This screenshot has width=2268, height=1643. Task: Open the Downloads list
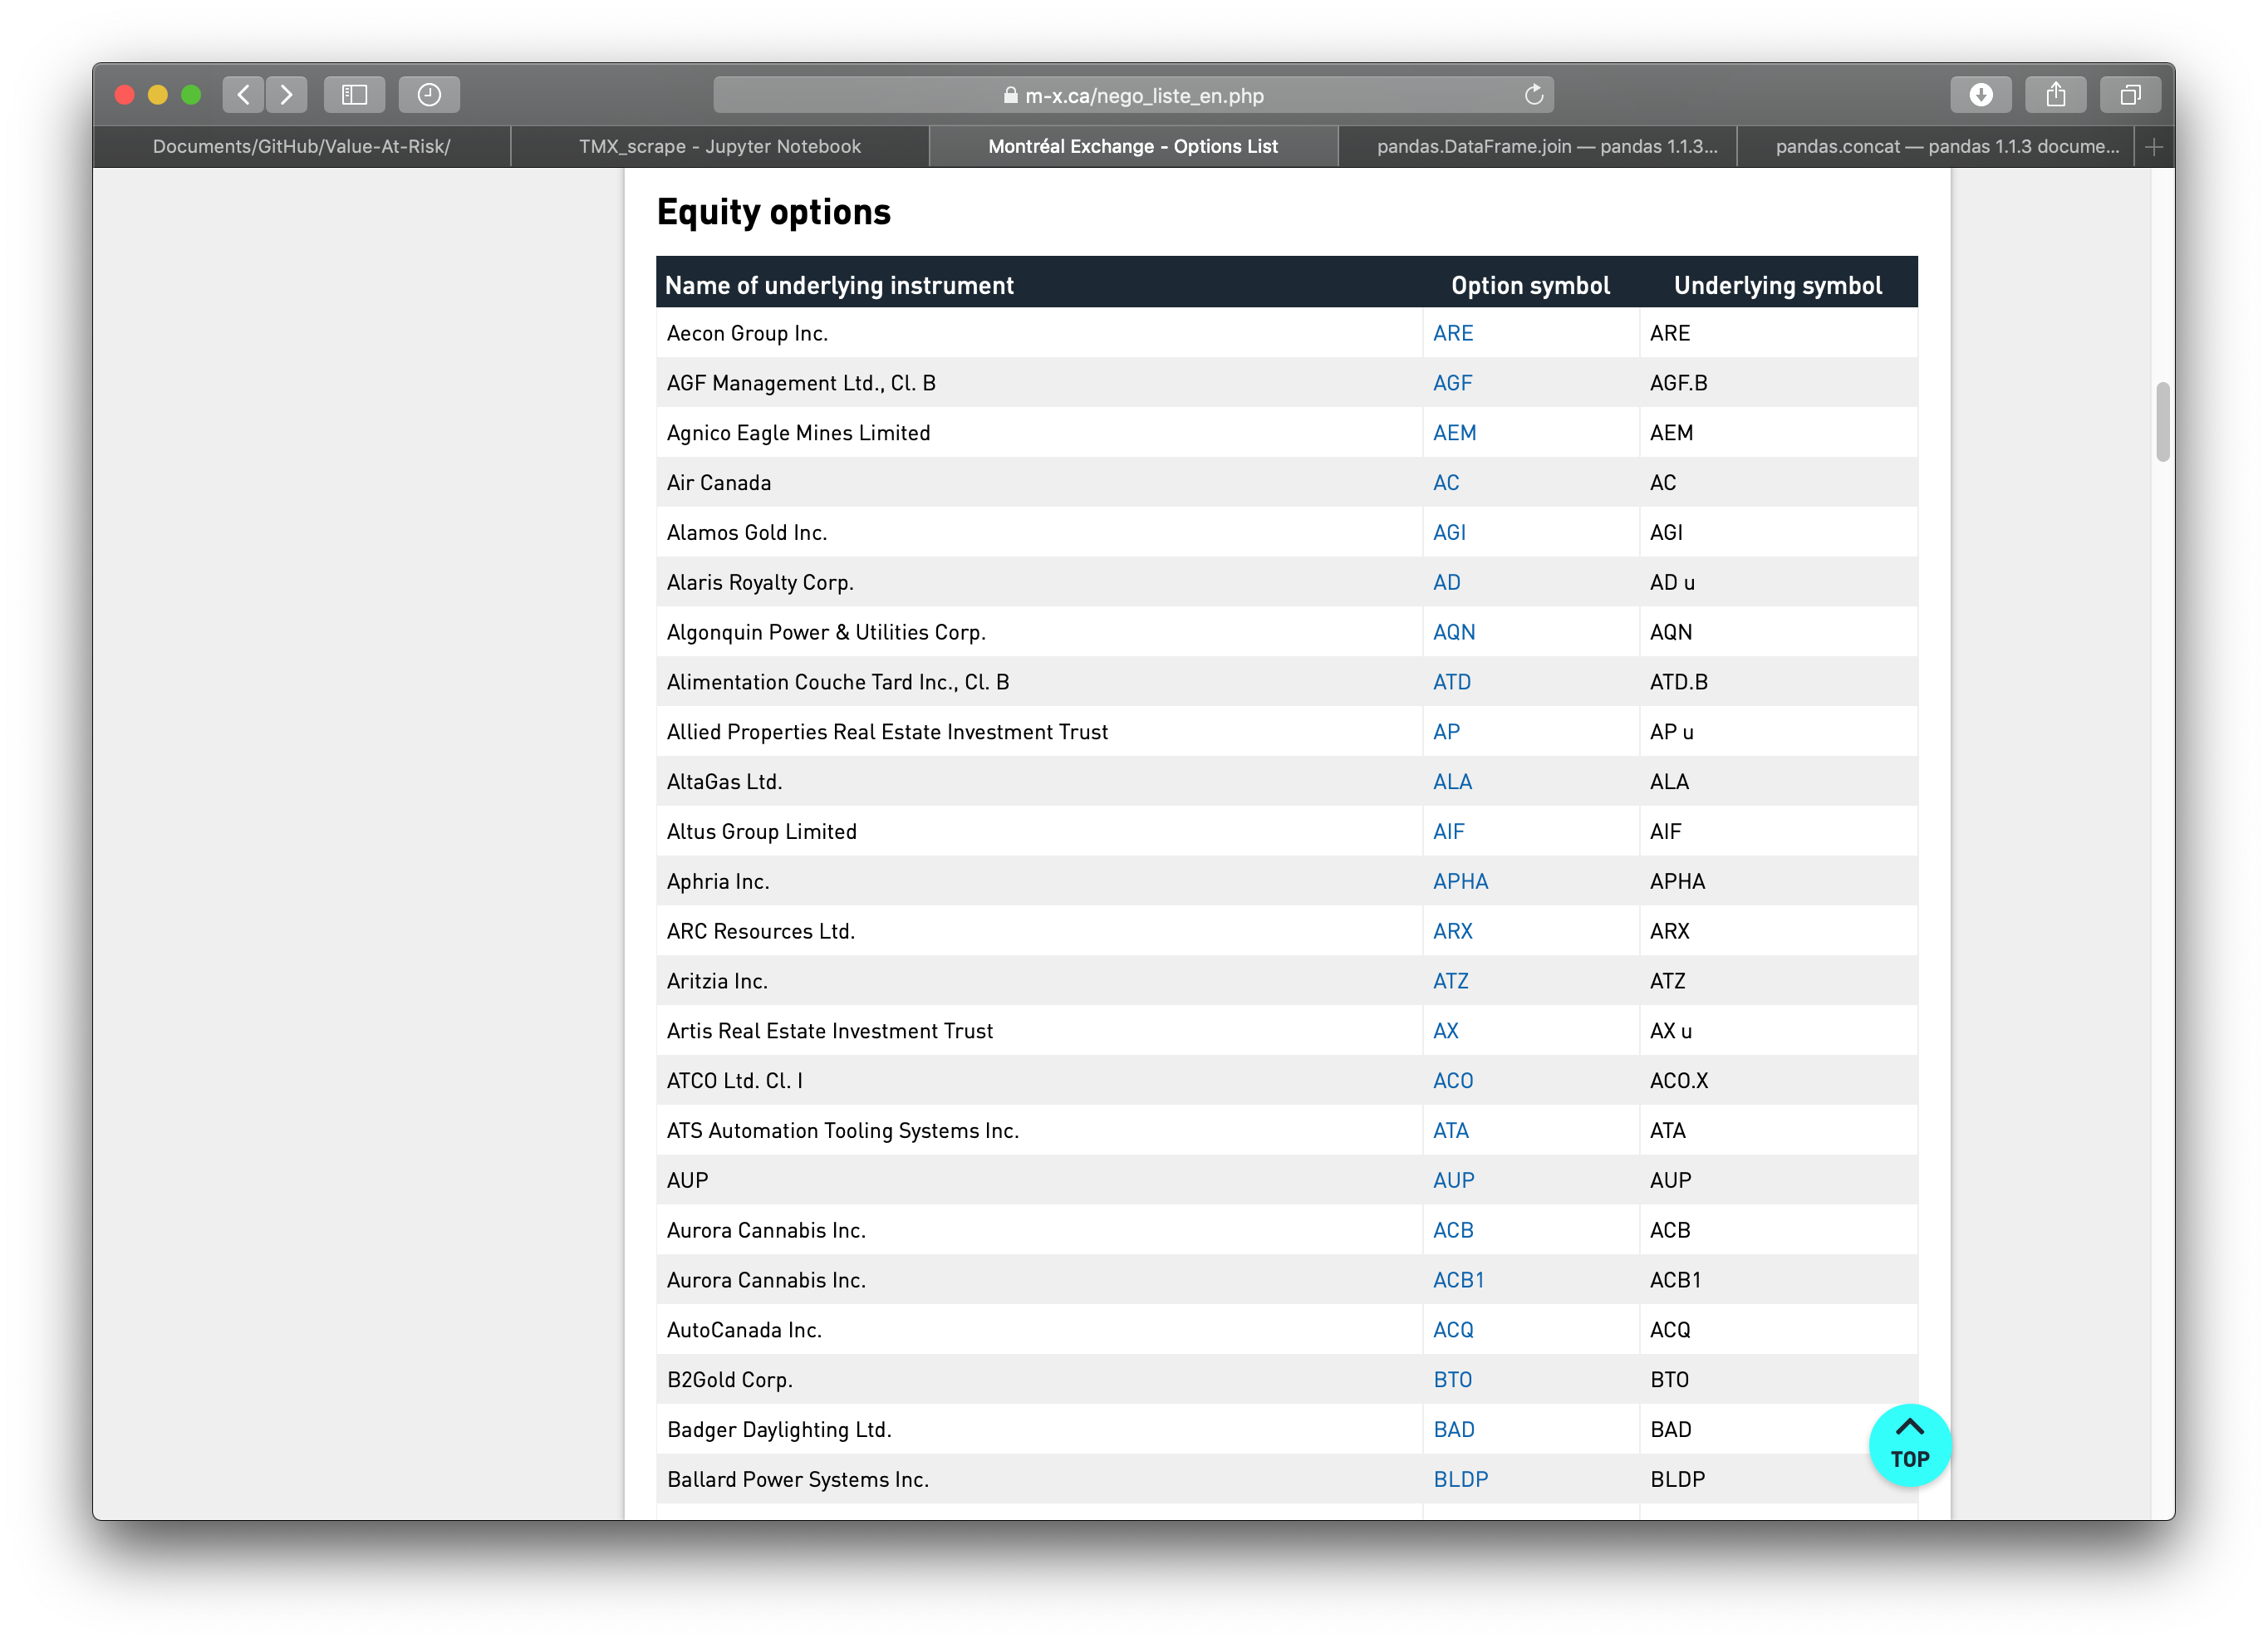click(1981, 94)
